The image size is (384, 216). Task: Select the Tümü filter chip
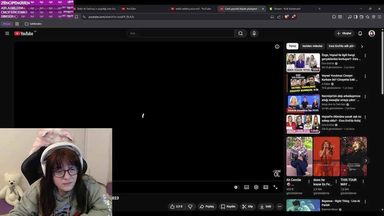coord(292,46)
